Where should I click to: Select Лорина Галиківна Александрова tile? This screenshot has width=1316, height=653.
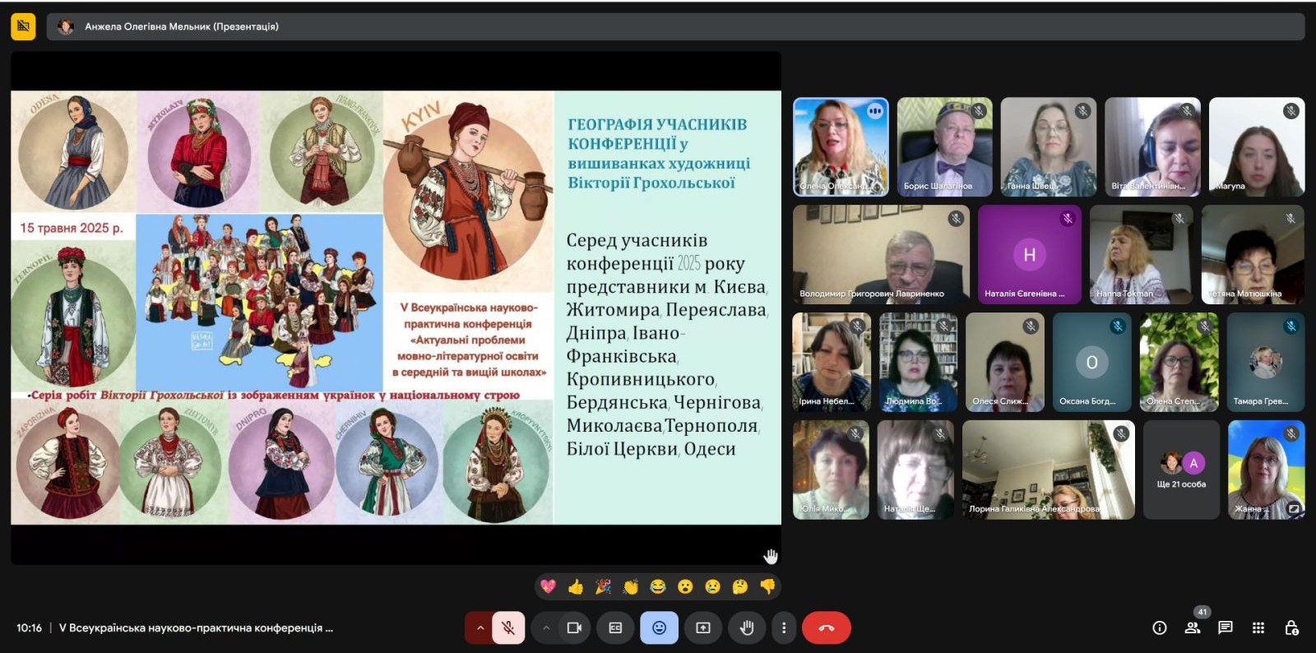[x=1049, y=470]
